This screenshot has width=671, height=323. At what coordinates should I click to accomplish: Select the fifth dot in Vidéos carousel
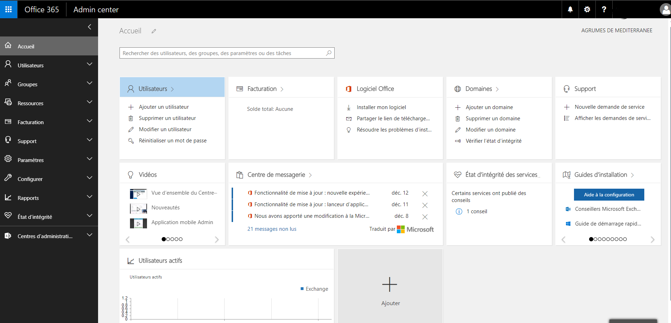tap(181, 239)
